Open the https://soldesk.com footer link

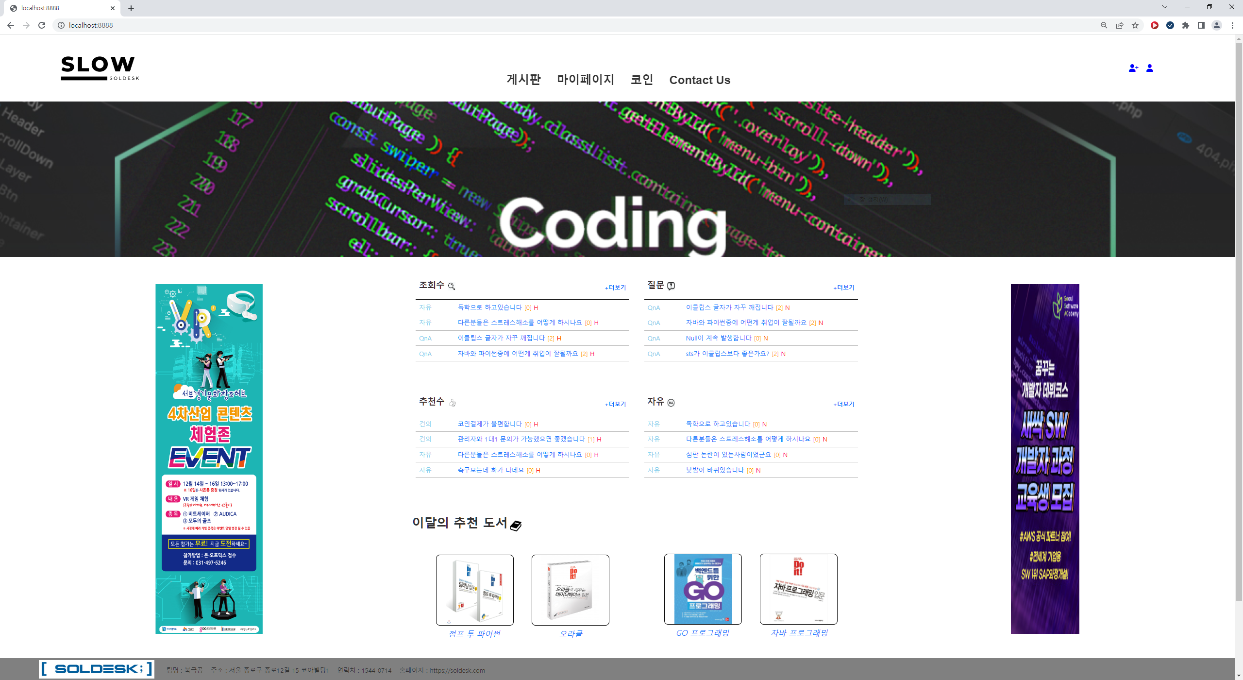[x=457, y=670]
